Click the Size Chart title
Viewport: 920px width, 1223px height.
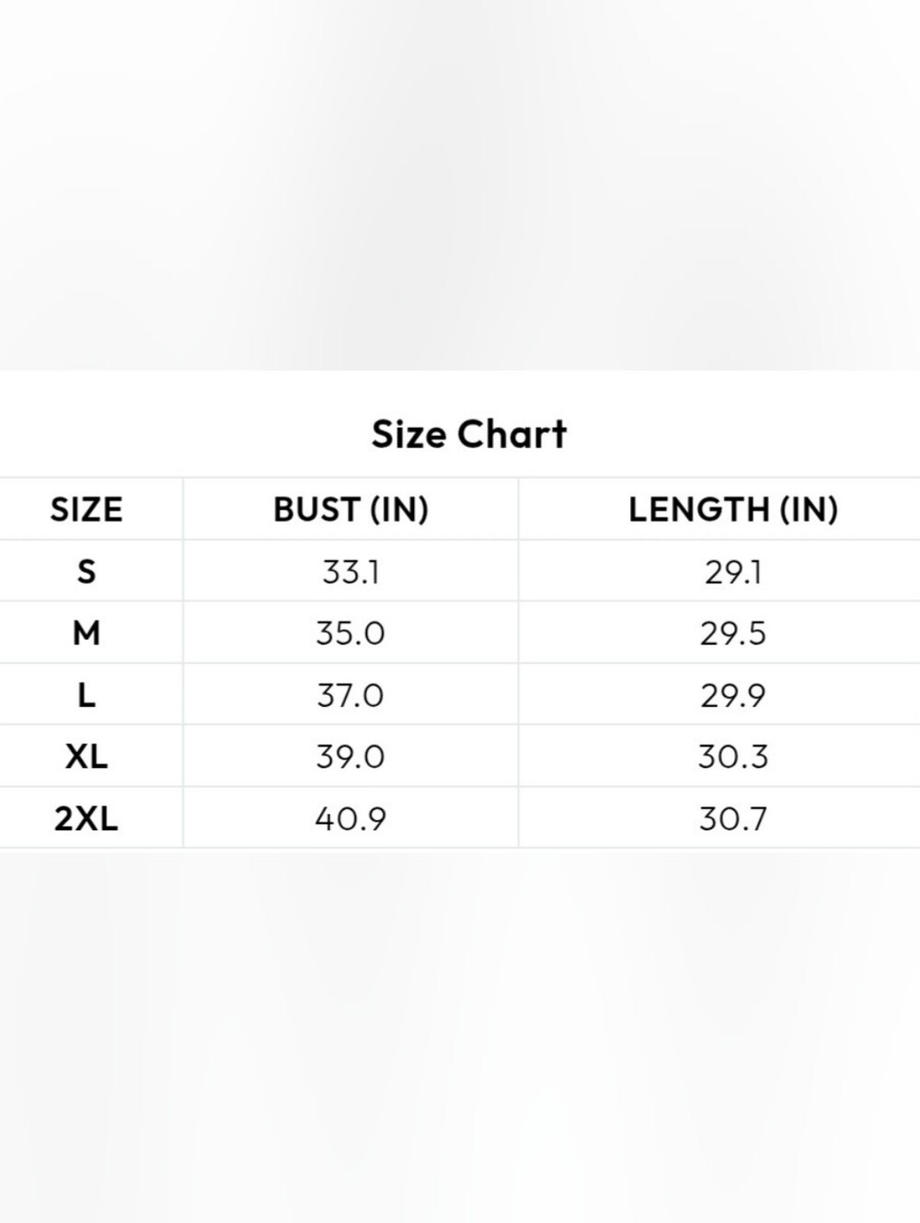point(469,434)
